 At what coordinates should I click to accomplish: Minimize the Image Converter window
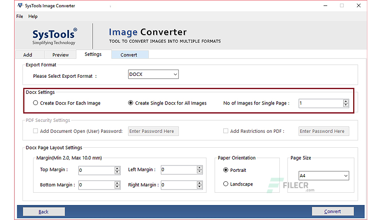[x=325, y=5]
